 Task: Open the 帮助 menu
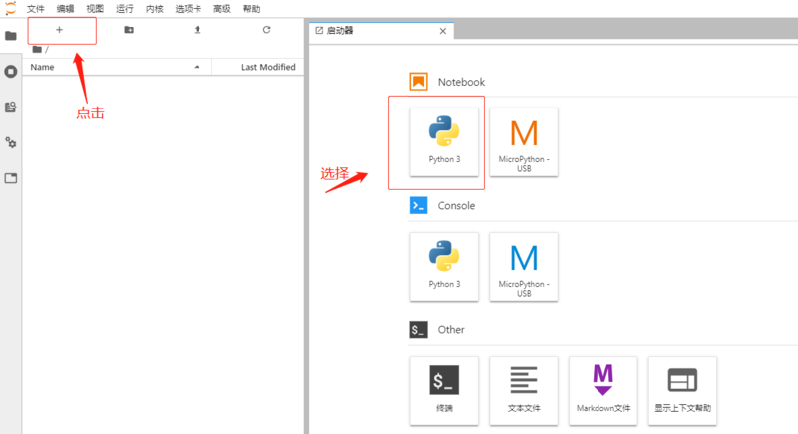(x=251, y=8)
